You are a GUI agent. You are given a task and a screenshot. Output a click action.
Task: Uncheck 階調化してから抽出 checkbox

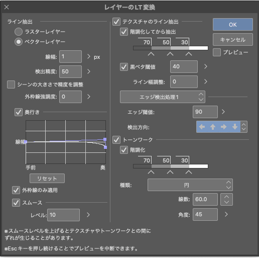pos(124,32)
